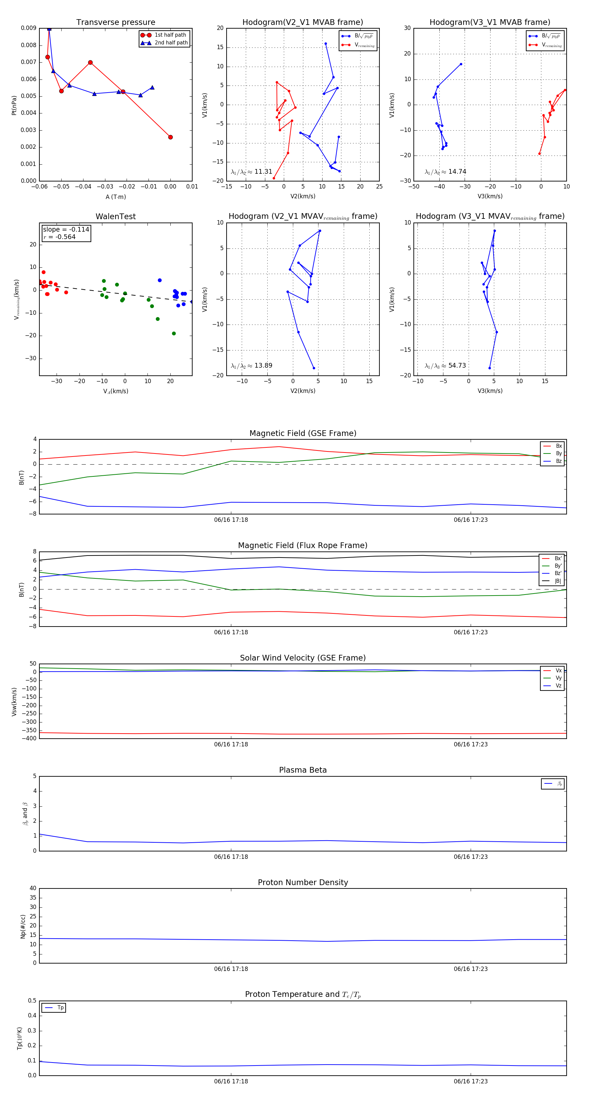Click the 'V remaining' legend entry in V3_V1 MVAB hodogram
The height and width of the screenshot is (1111, 606).
(546, 45)
